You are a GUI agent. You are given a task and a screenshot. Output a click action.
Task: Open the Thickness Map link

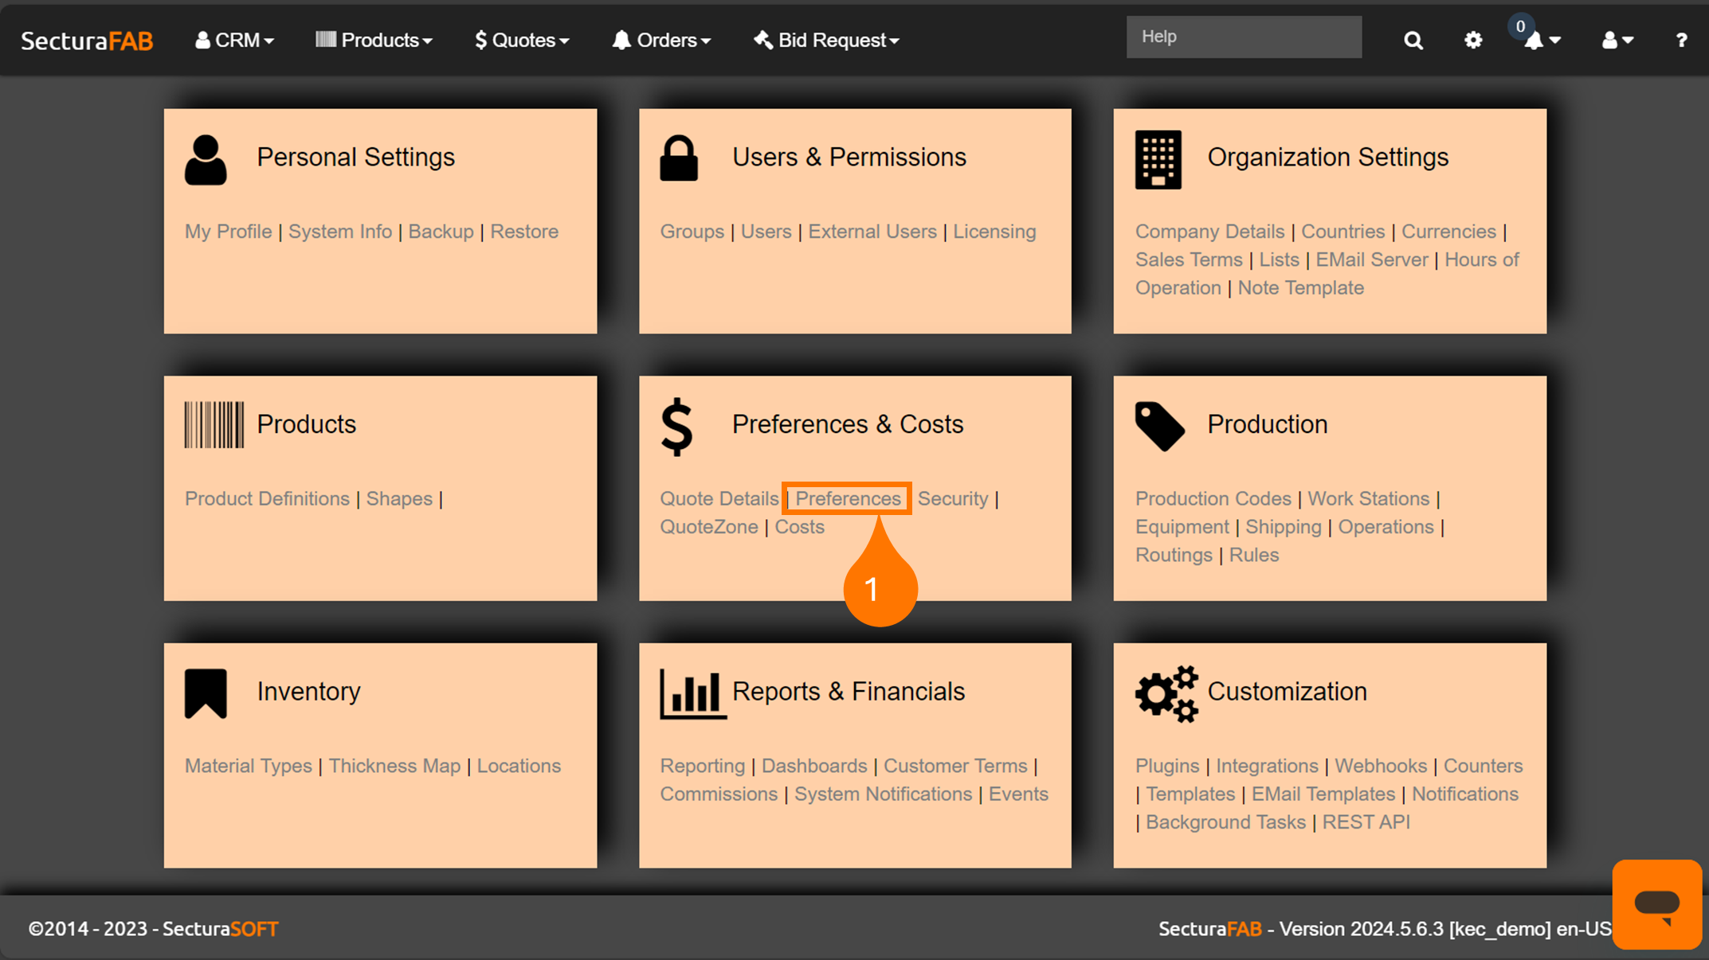click(394, 766)
